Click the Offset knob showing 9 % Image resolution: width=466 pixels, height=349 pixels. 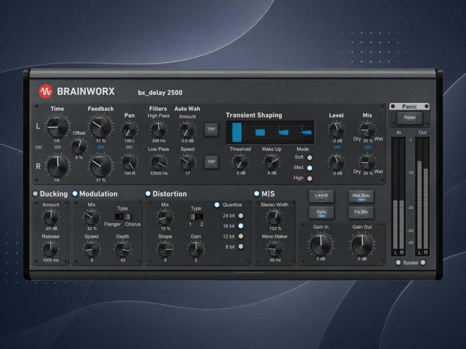coord(79,147)
